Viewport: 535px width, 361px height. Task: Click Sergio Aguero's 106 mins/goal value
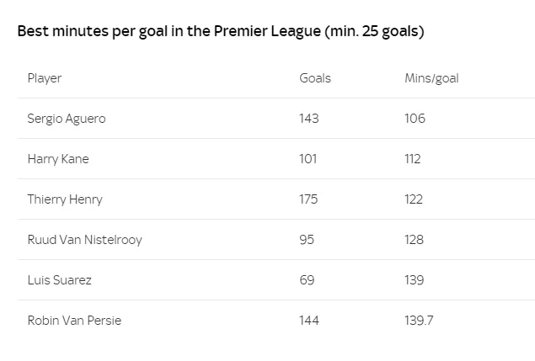pos(415,119)
